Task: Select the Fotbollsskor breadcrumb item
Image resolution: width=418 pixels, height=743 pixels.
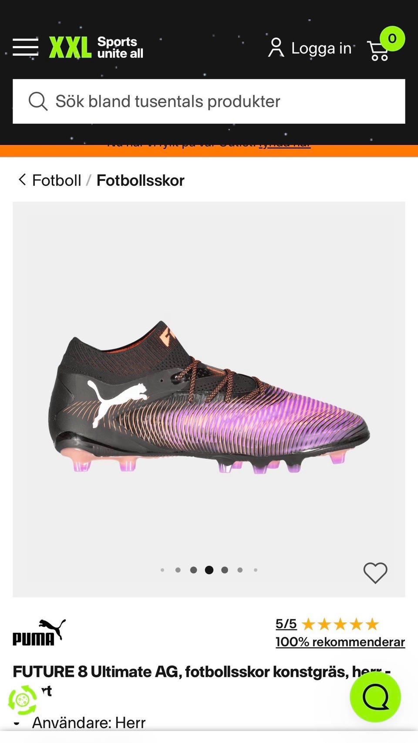Action: 140,180
